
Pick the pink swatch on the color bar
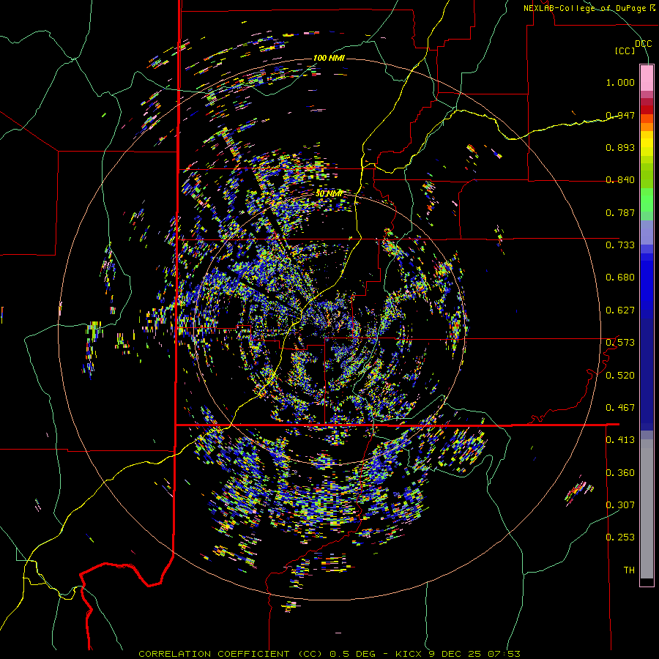point(647,78)
